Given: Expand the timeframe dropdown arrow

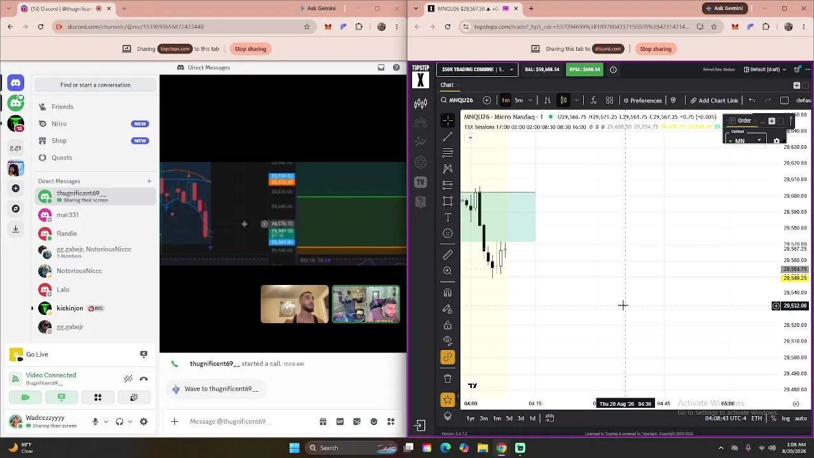Looking at the screenshot, I should tap(531, 101).
